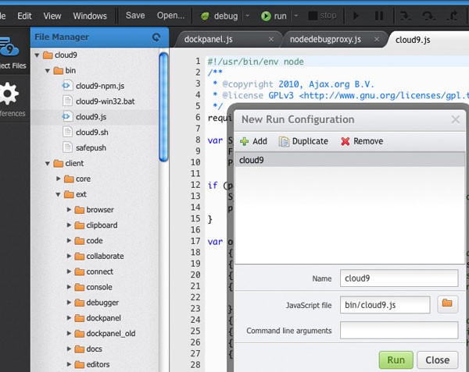Screen dimensions: 469x372
Task: Resume execution with the play arrow
Action: click(x=356, y=16)
